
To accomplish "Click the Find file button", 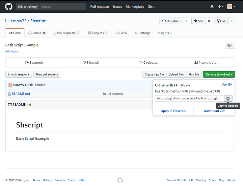I will point(194,74).
